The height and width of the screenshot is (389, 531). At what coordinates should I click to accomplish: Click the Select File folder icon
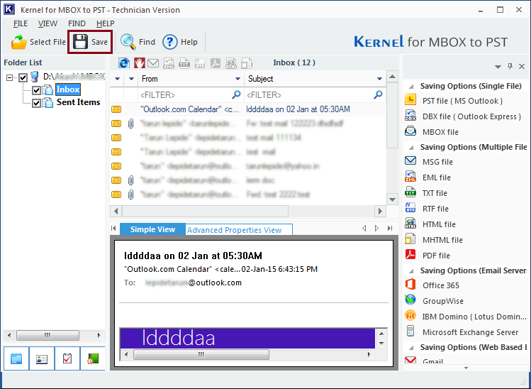coord(18,42)
